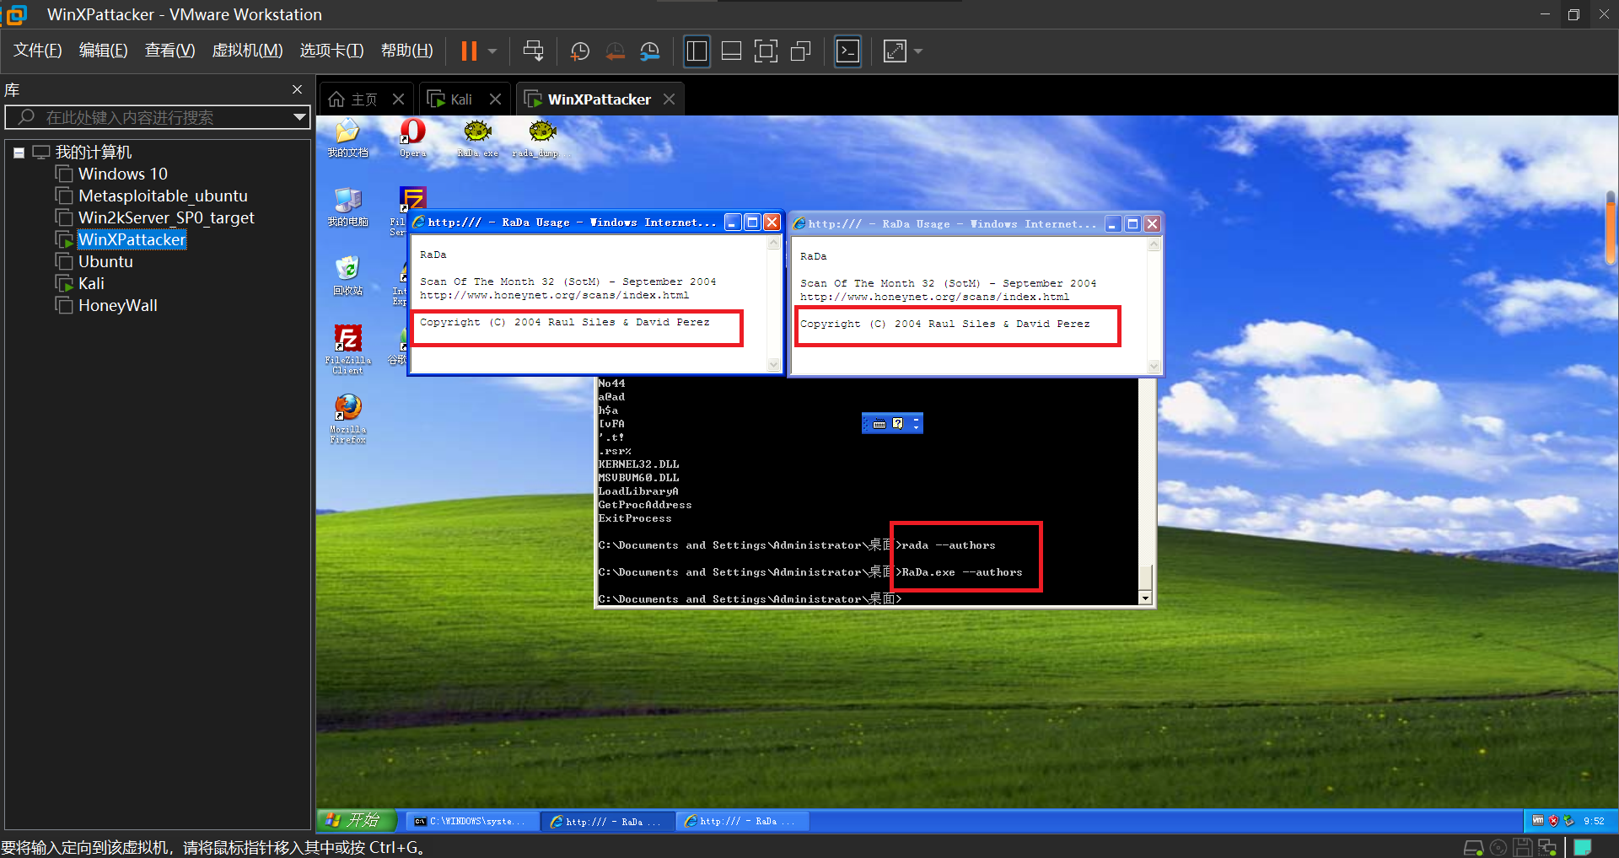The width and height of the screenshot is (1619, 858).
Task: Toggle the library sidebar view button
Action: (697, 51)
